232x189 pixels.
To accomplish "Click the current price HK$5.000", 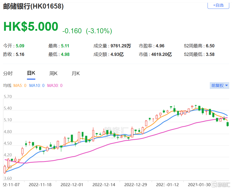I will [31, 26].
